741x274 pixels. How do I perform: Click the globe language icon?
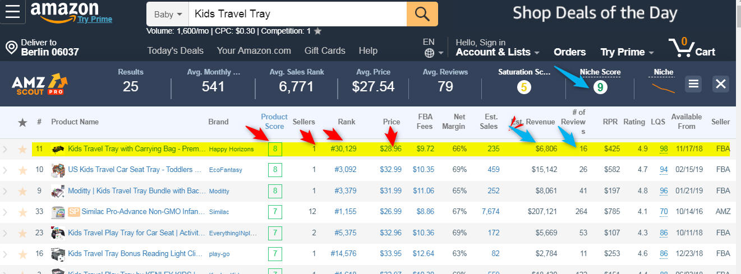point(430,53)
